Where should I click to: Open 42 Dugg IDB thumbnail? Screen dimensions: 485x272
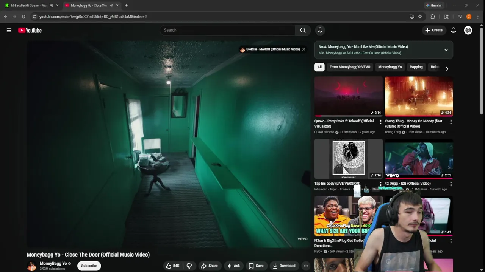(419, 159)
